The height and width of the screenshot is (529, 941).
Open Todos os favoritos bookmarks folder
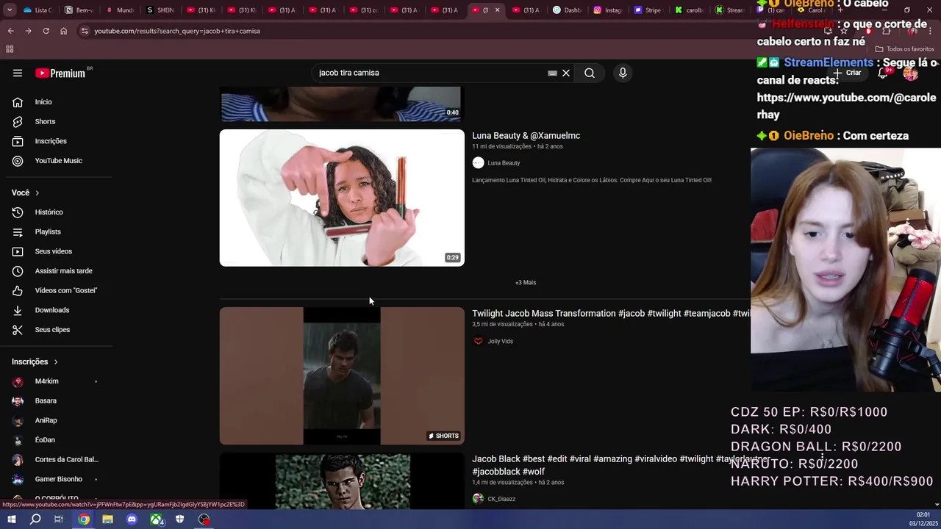905,49
